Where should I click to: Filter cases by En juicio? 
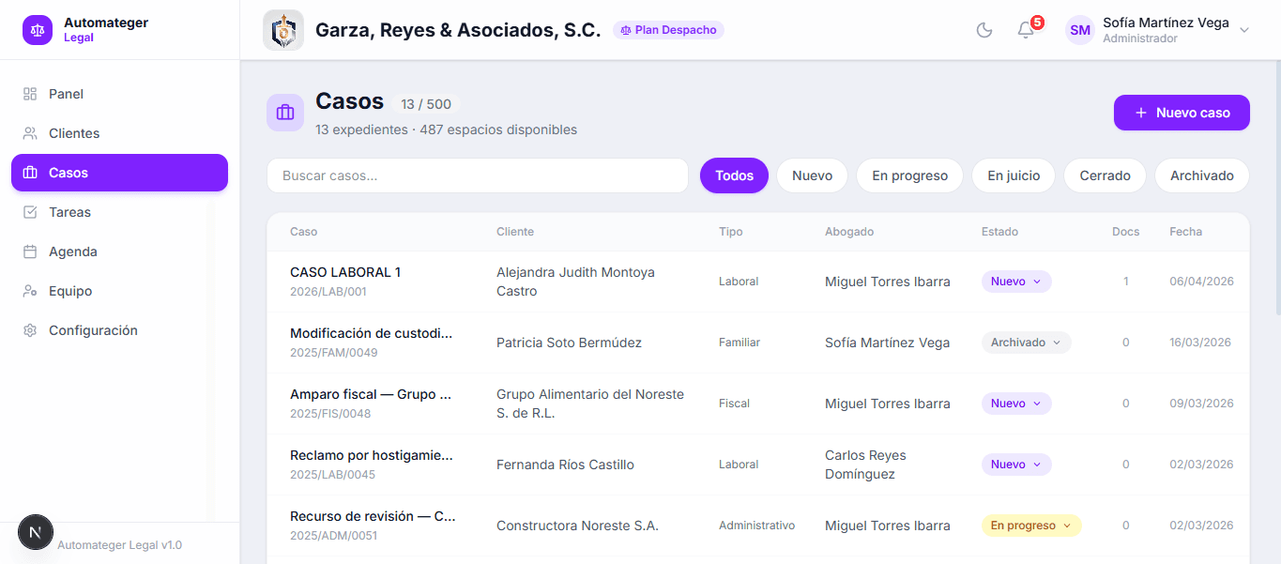click(x=1013, y=175)
